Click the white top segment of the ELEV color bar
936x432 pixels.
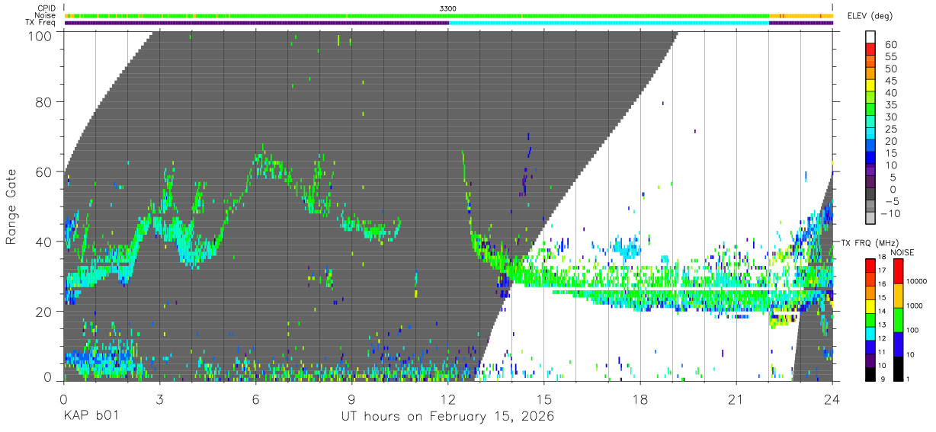pos(870,37)
